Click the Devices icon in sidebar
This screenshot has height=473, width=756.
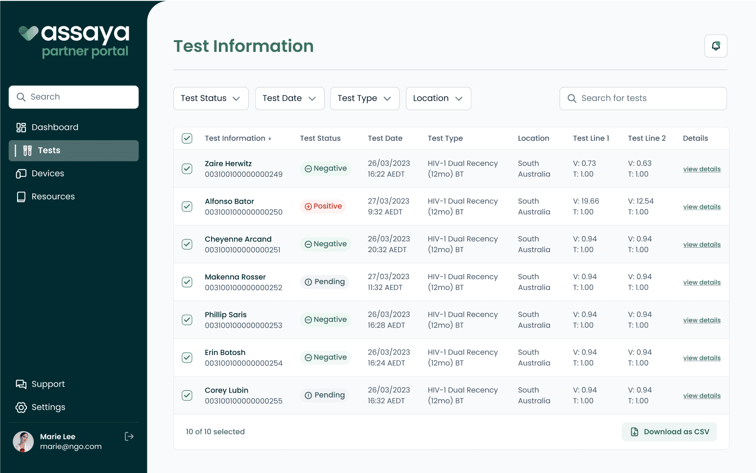pos(21,174)
